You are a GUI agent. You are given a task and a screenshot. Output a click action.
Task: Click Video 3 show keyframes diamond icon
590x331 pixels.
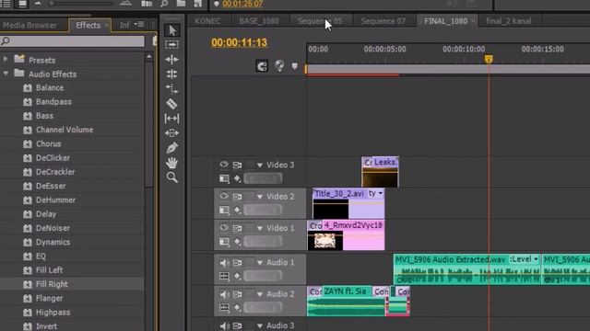click(238, 178)
